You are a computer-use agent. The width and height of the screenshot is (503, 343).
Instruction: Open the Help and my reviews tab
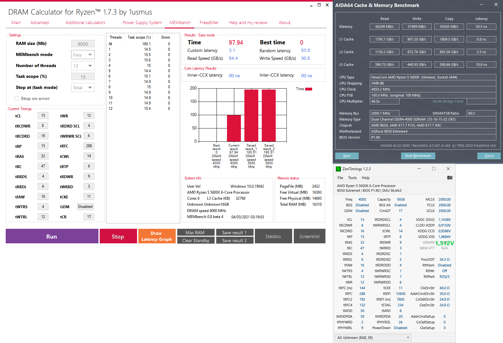pyautogui.click(x=248, y=22)
